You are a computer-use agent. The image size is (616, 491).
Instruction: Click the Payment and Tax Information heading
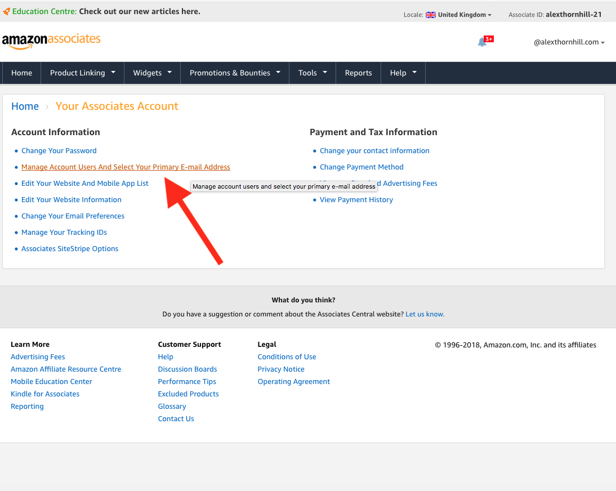click(x=373, y=132)
